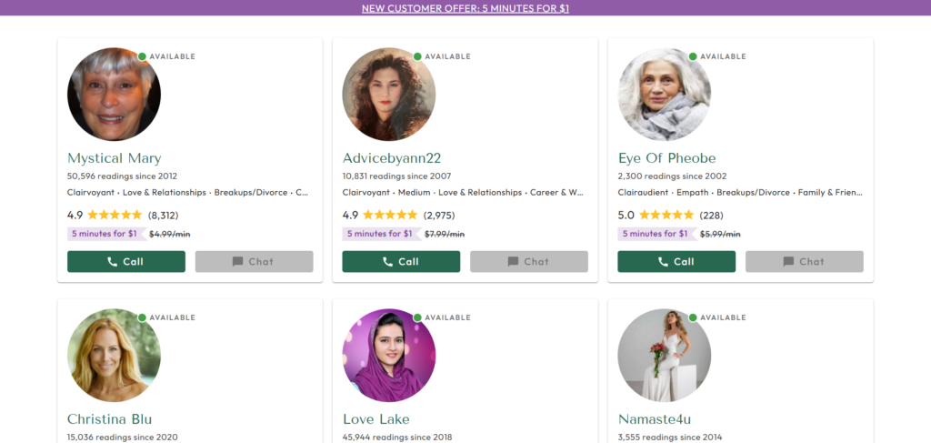Click Chat button for Mystical Mary

254,262
